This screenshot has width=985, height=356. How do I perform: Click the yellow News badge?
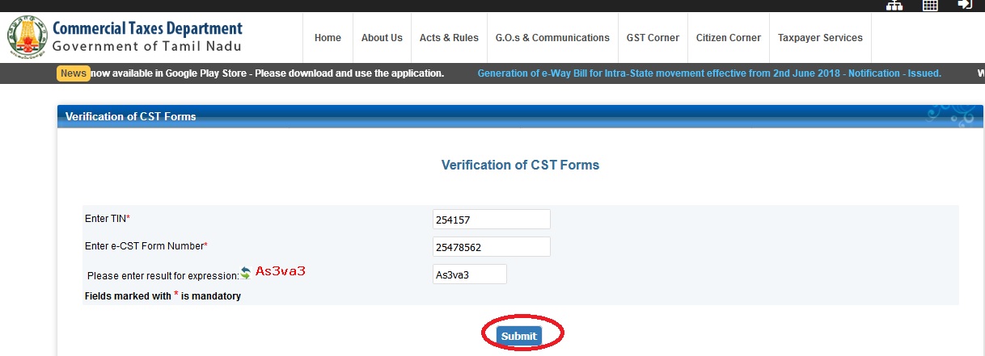[x=74, y=73]
